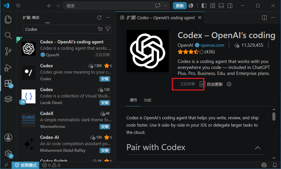Screen dimensions: 281x169
Task: Open Source Control view
Action: coord(8,51)
